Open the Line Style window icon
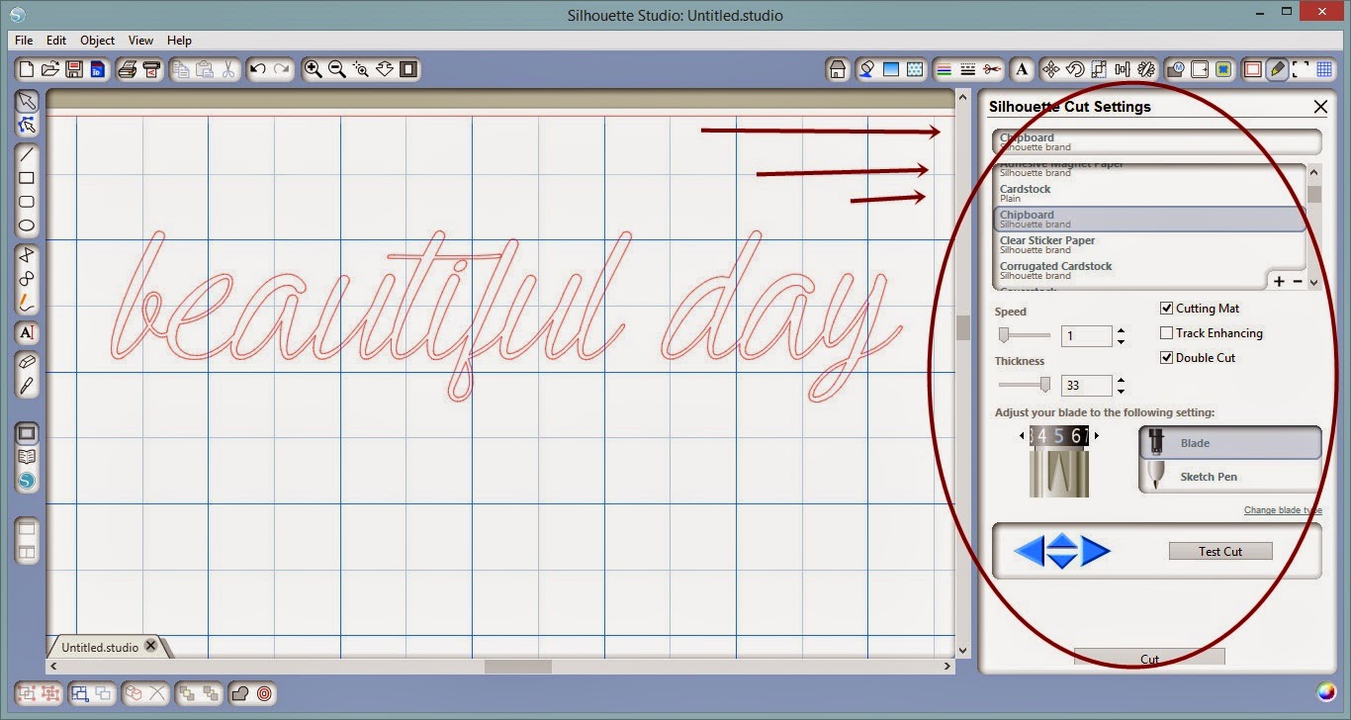Image resolution: width=1351 pixels, height=720 pixels. pyautogui.click(x=968, y=69)
